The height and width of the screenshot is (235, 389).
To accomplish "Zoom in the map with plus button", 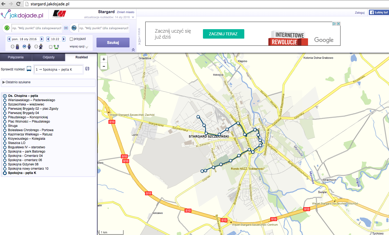I will click(x=104, y=59).
